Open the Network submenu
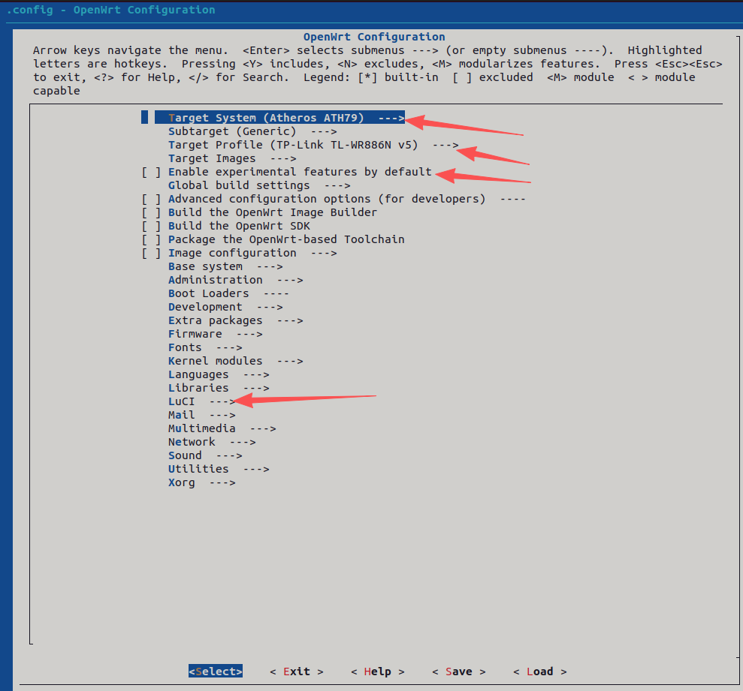 (x=212, y=442)
